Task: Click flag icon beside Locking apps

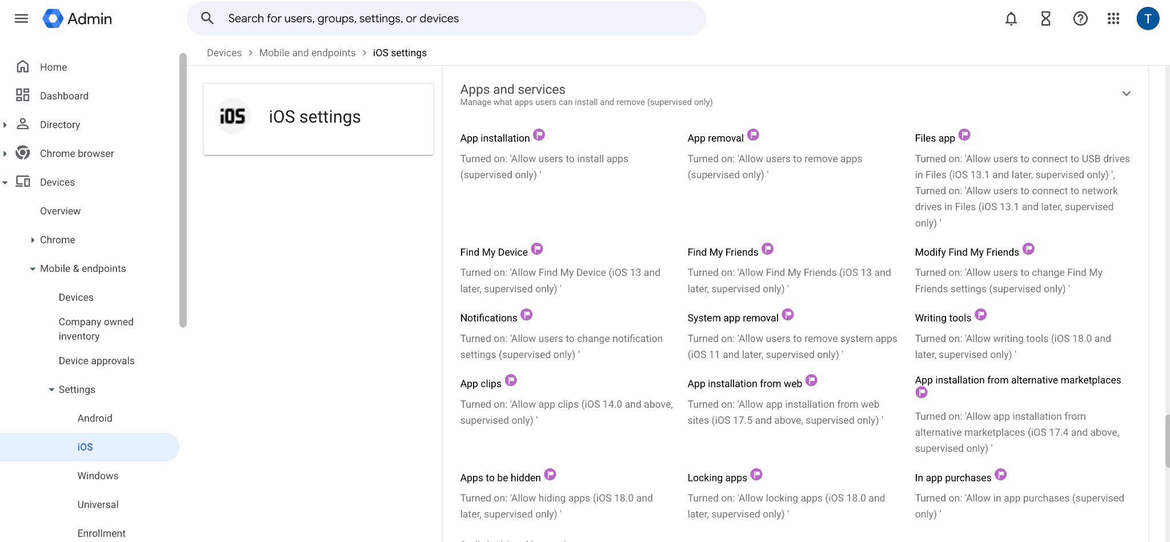Action: pyautogui.click(x=756, y=475)
